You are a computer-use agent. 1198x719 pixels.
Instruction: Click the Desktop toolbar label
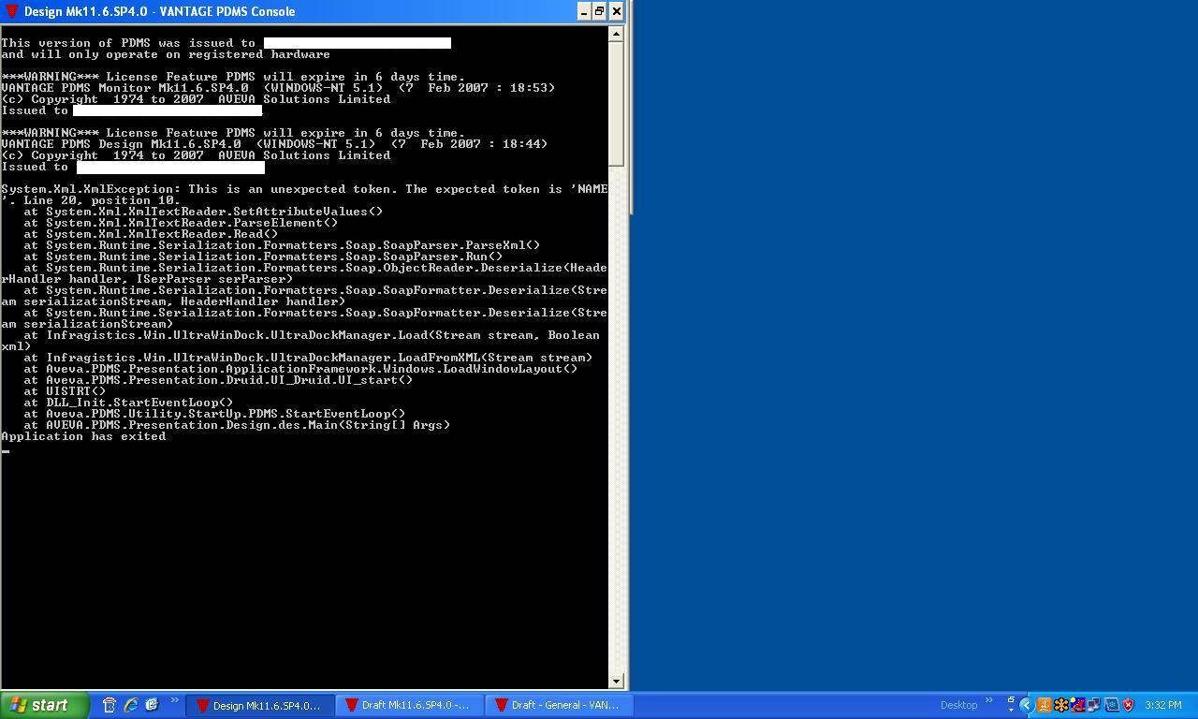(x=958, y=705)
